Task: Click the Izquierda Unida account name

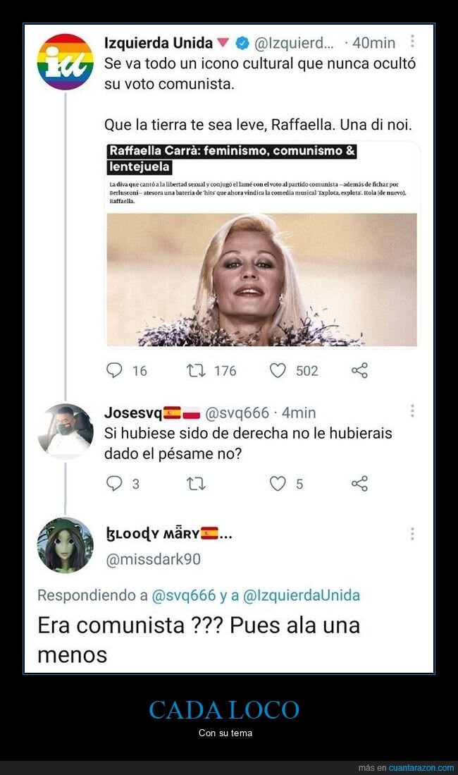Action: click(158, 43)
